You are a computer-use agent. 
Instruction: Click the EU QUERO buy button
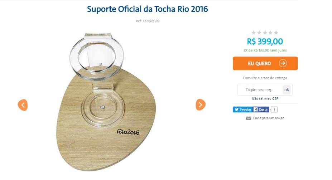(x=265, y=63)
